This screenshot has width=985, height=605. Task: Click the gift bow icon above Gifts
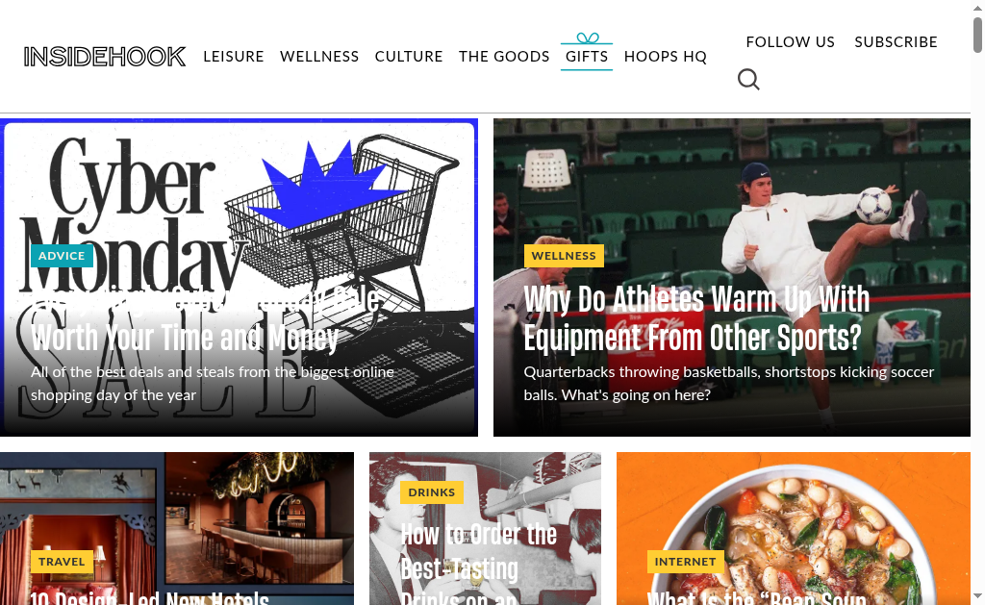point(588,38)
